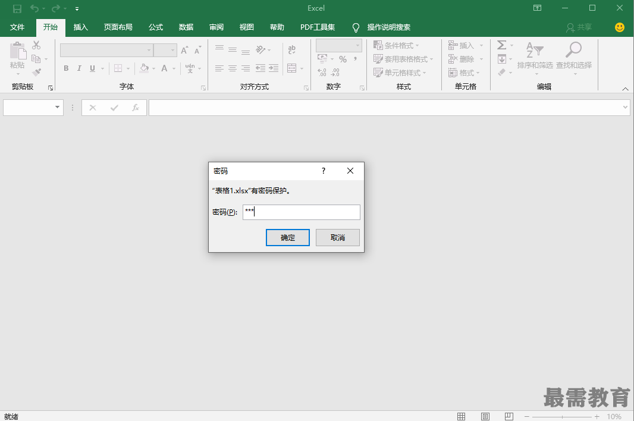Click the Redo arrow icon

tap(56, 8)
